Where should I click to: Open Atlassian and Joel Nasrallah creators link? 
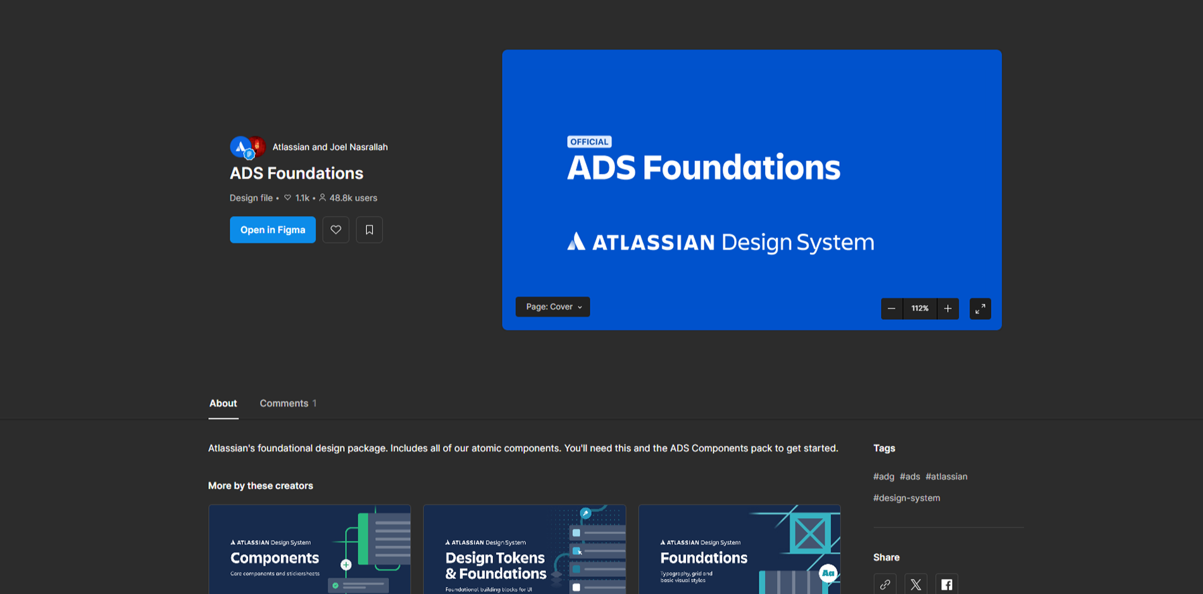coord(330,147)
